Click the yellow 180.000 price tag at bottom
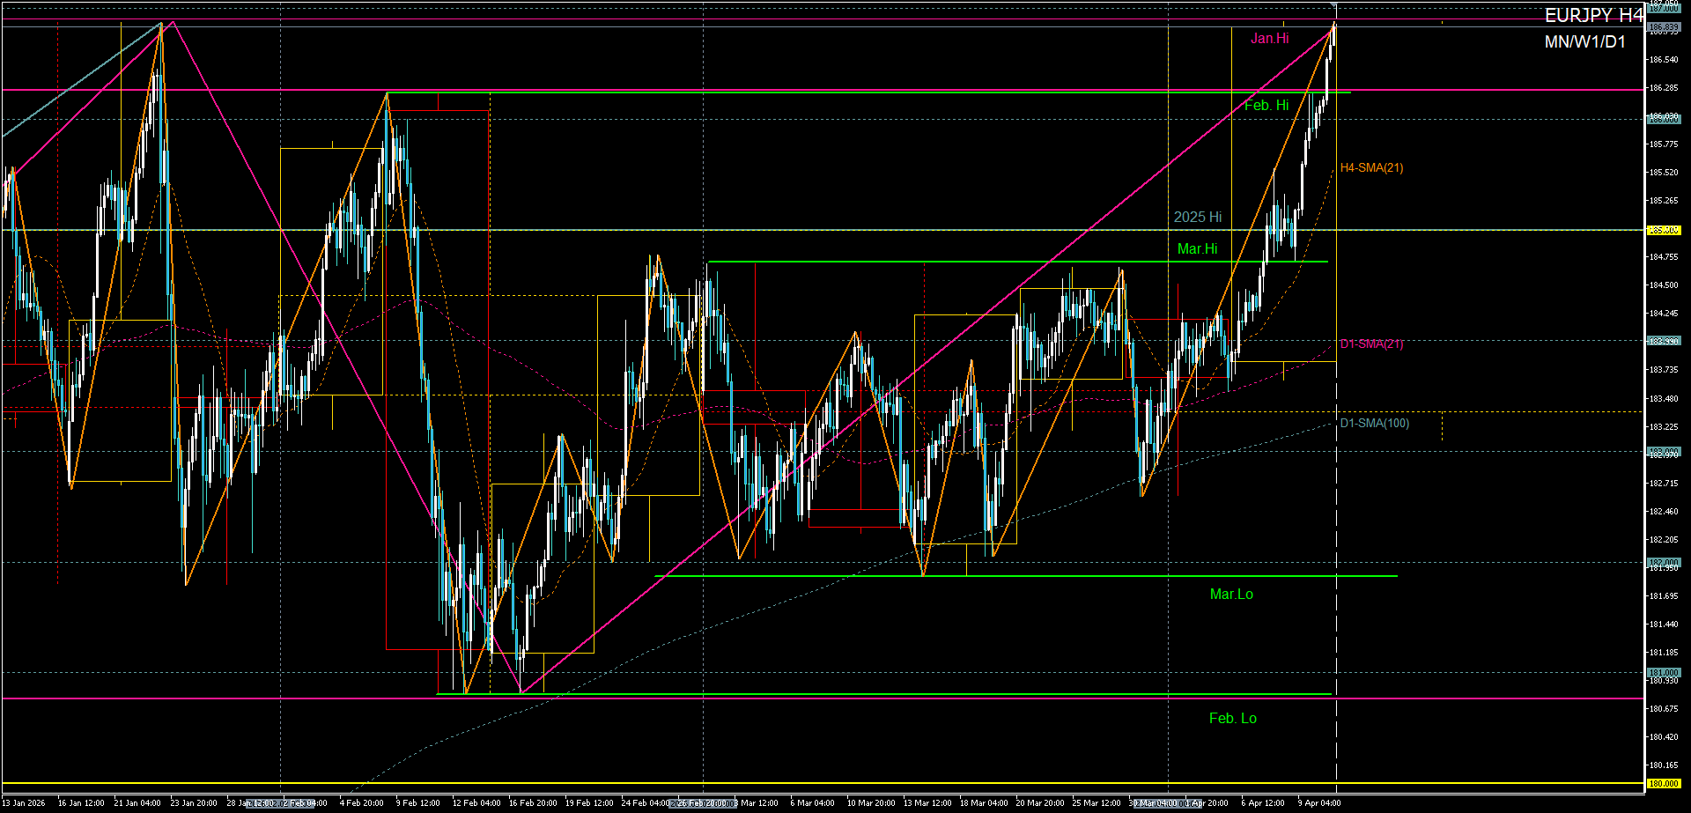 [x=1664, y=783]
